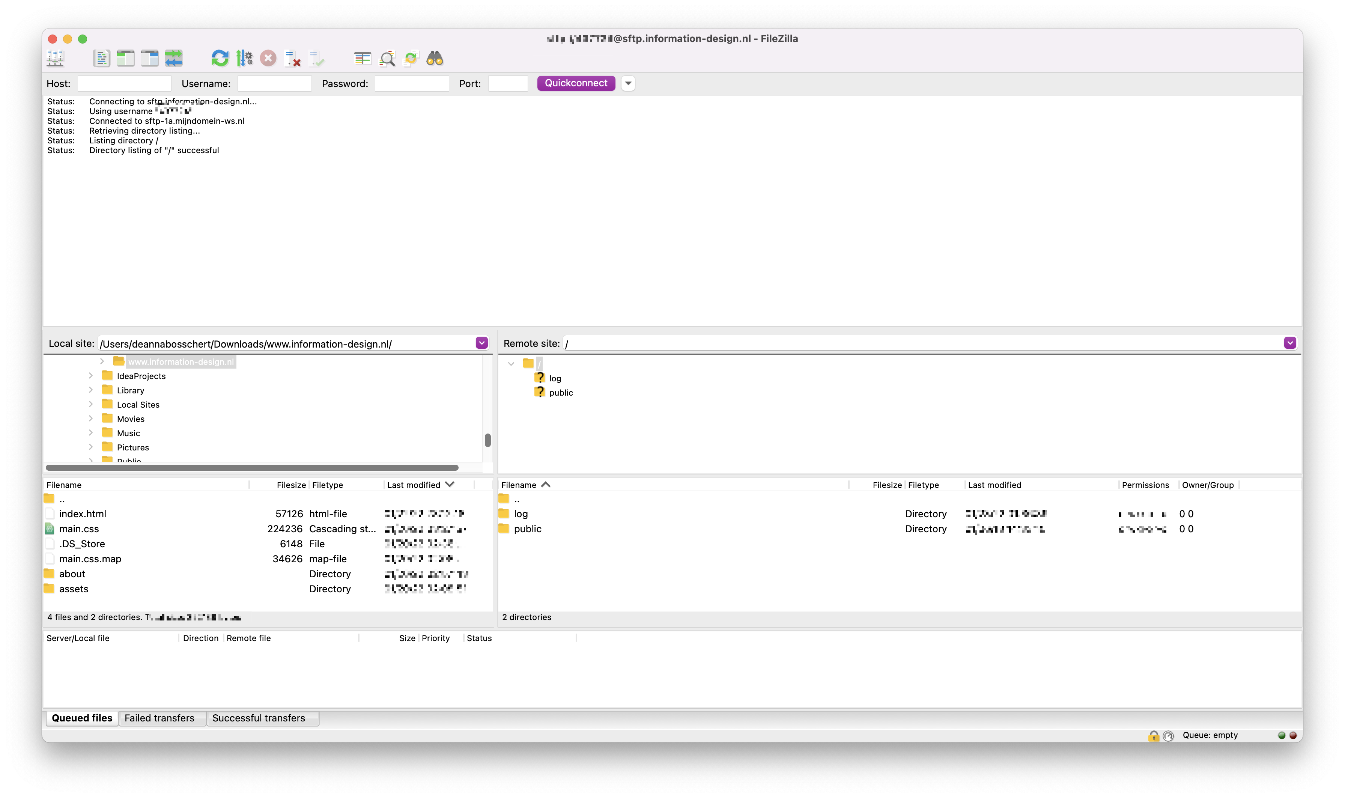
Task: Click inside the Host input field
Action: click(124, 83)
